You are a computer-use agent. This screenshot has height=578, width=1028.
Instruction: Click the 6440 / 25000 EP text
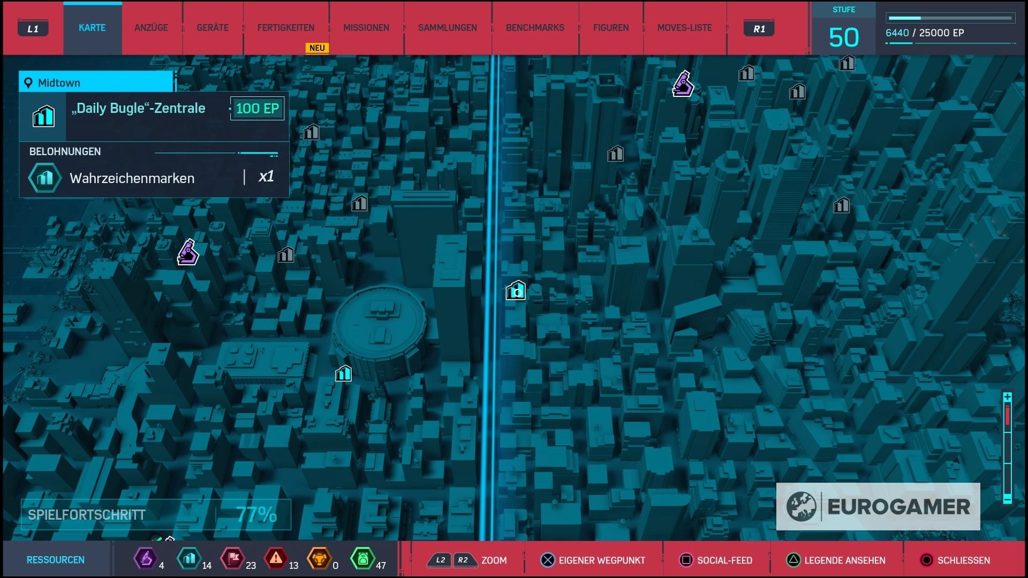925,33
